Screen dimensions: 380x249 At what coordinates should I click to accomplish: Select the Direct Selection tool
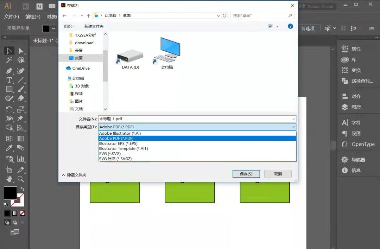(x=21, y=51)
